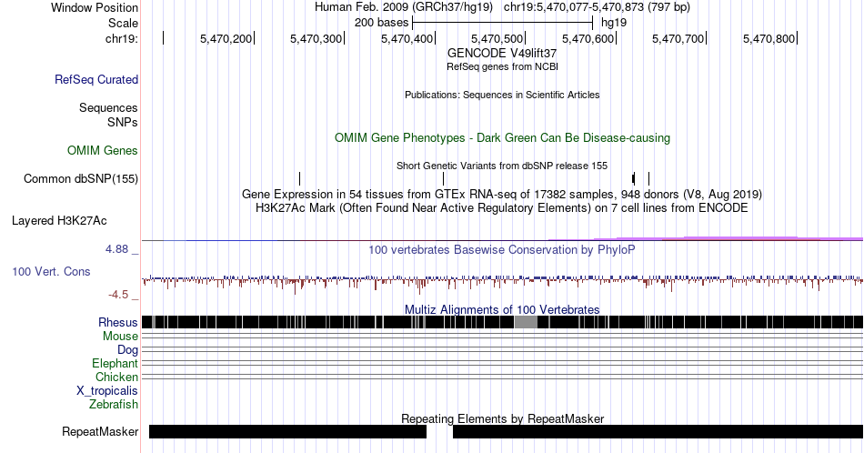
Task: Click the 5,470,300 ruler coordinate
Action: pos(316,38)
